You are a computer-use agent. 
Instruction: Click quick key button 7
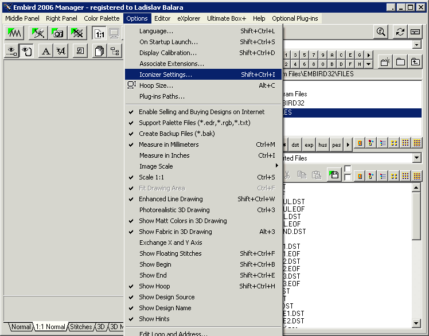coord(314,55)
